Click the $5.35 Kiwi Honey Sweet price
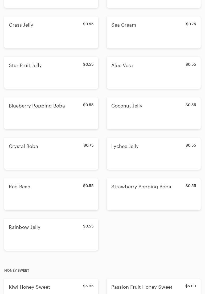205x294 pixels. [x=88, y=286]
